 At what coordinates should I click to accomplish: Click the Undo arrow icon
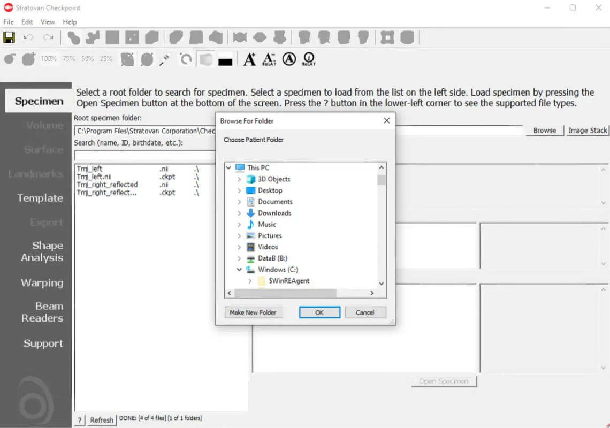[x=29, y=37]
